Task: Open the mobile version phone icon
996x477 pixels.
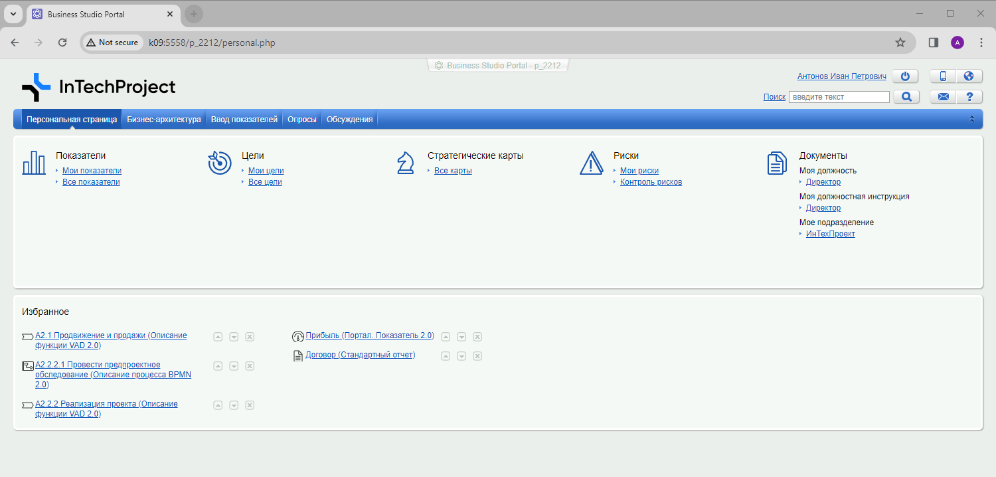Action: pyautogui.click(x=943, y=76)
